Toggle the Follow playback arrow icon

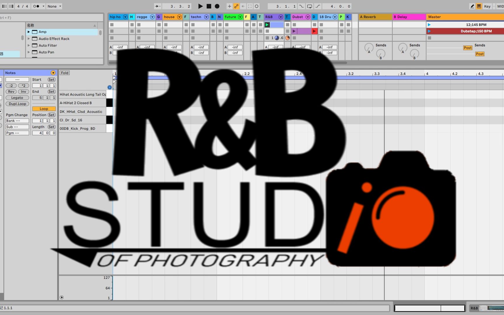point(158,6)
